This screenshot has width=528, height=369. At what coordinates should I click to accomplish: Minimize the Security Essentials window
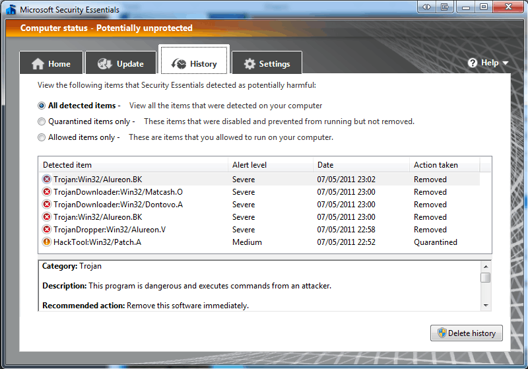[466, 7]
